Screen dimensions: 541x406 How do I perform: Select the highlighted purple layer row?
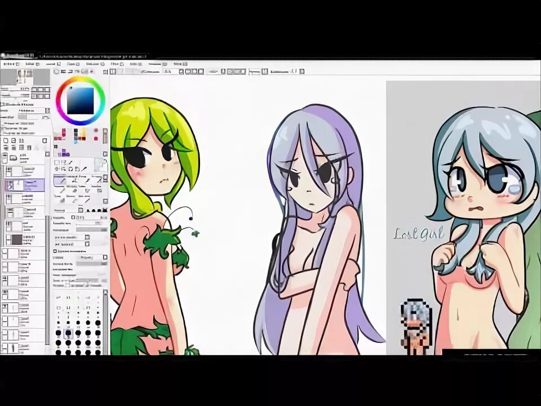coord(25,186)
